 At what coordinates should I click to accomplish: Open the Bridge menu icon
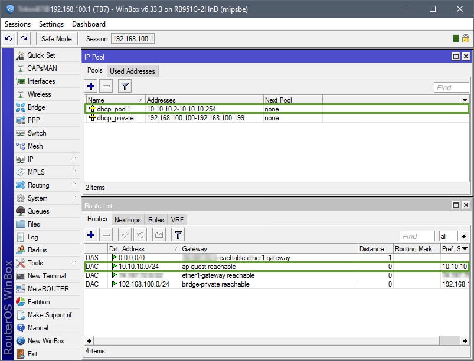(21, 107)
